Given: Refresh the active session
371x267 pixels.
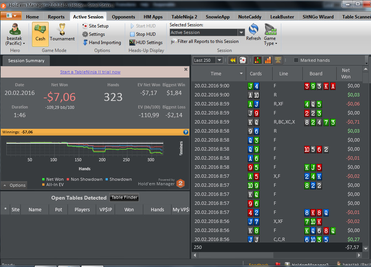Looking at the screenshot, I should 253,32.
